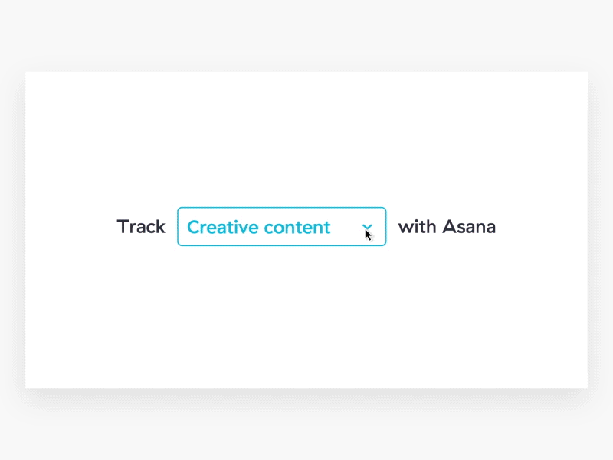
Task: Click the left side of the tagline sentence
Action: coord(141,227)
